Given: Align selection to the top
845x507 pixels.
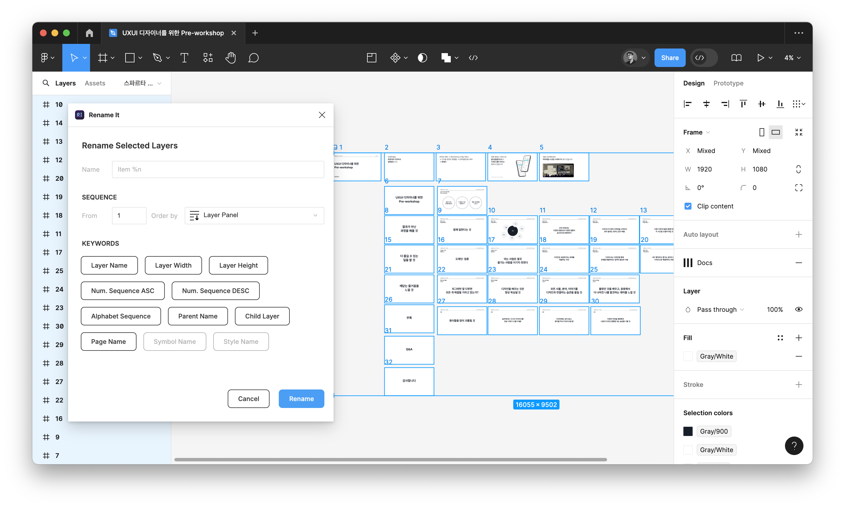Looking at the screenshot, I should pos(743,104).
